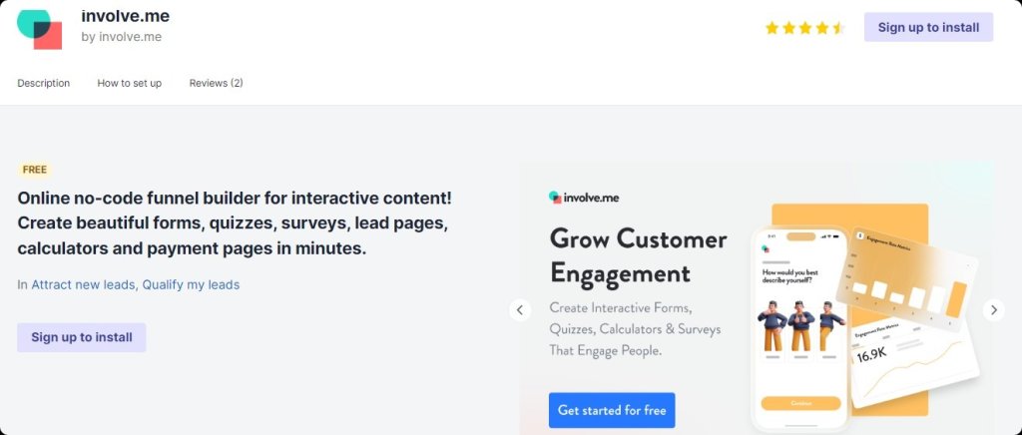The height and width of the screenshot is (435, 1022).
Task: Click the involve.me logo in the banner
Action: (x=583, y=198)
